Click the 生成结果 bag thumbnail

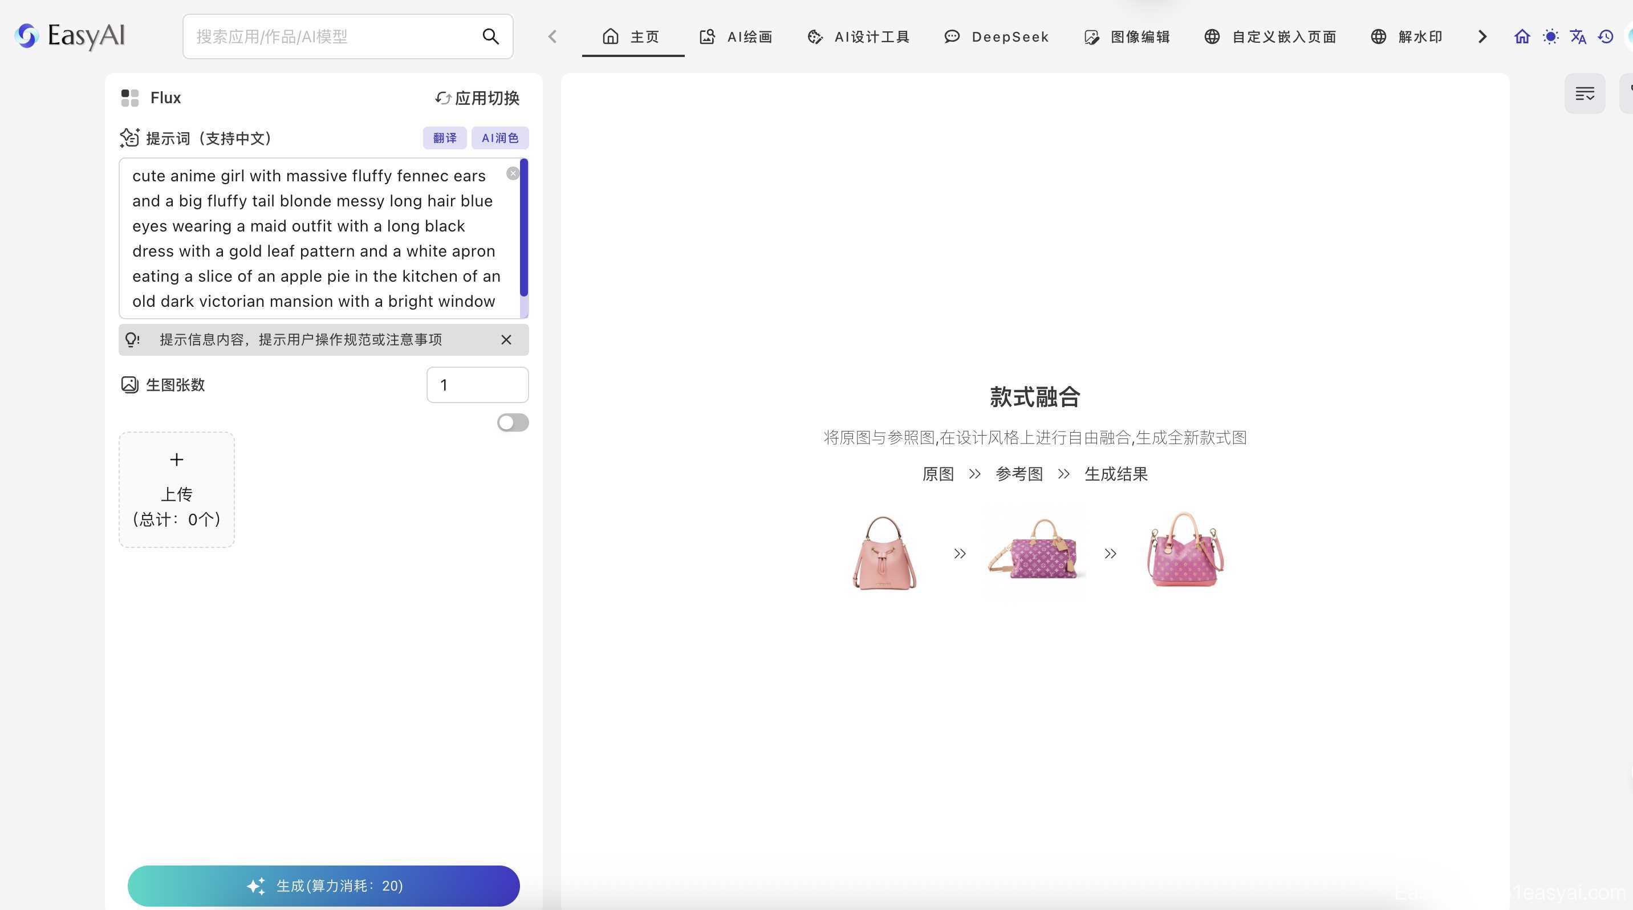1185,550
